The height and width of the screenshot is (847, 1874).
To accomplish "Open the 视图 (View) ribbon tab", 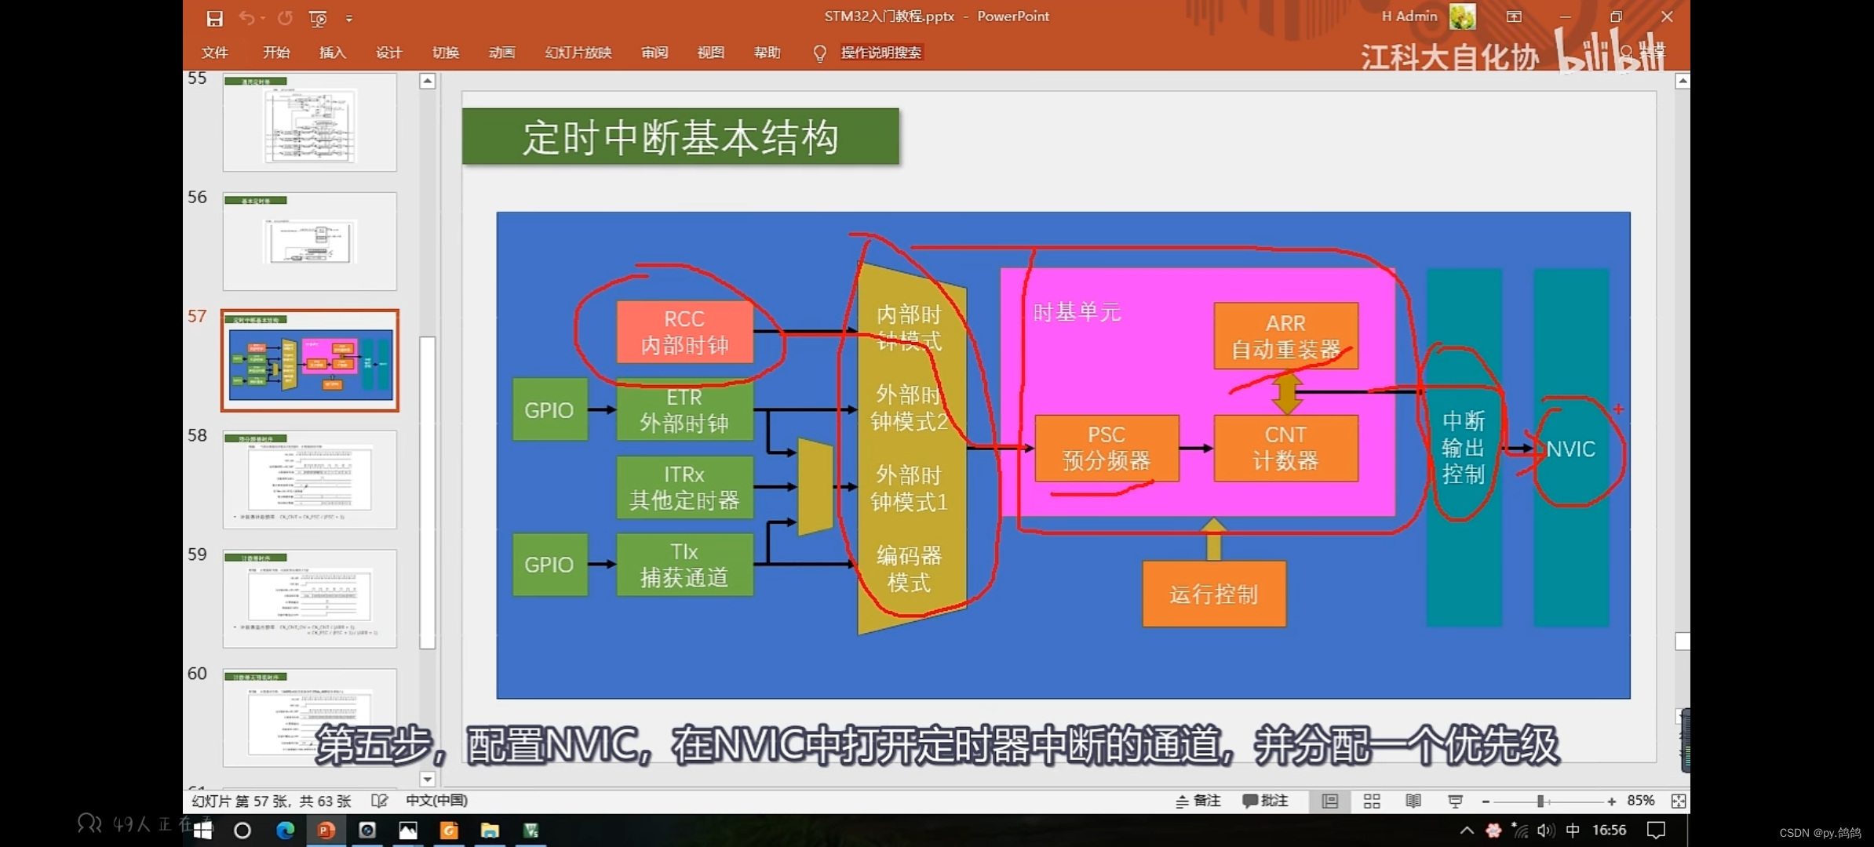I will pos(711,53).
